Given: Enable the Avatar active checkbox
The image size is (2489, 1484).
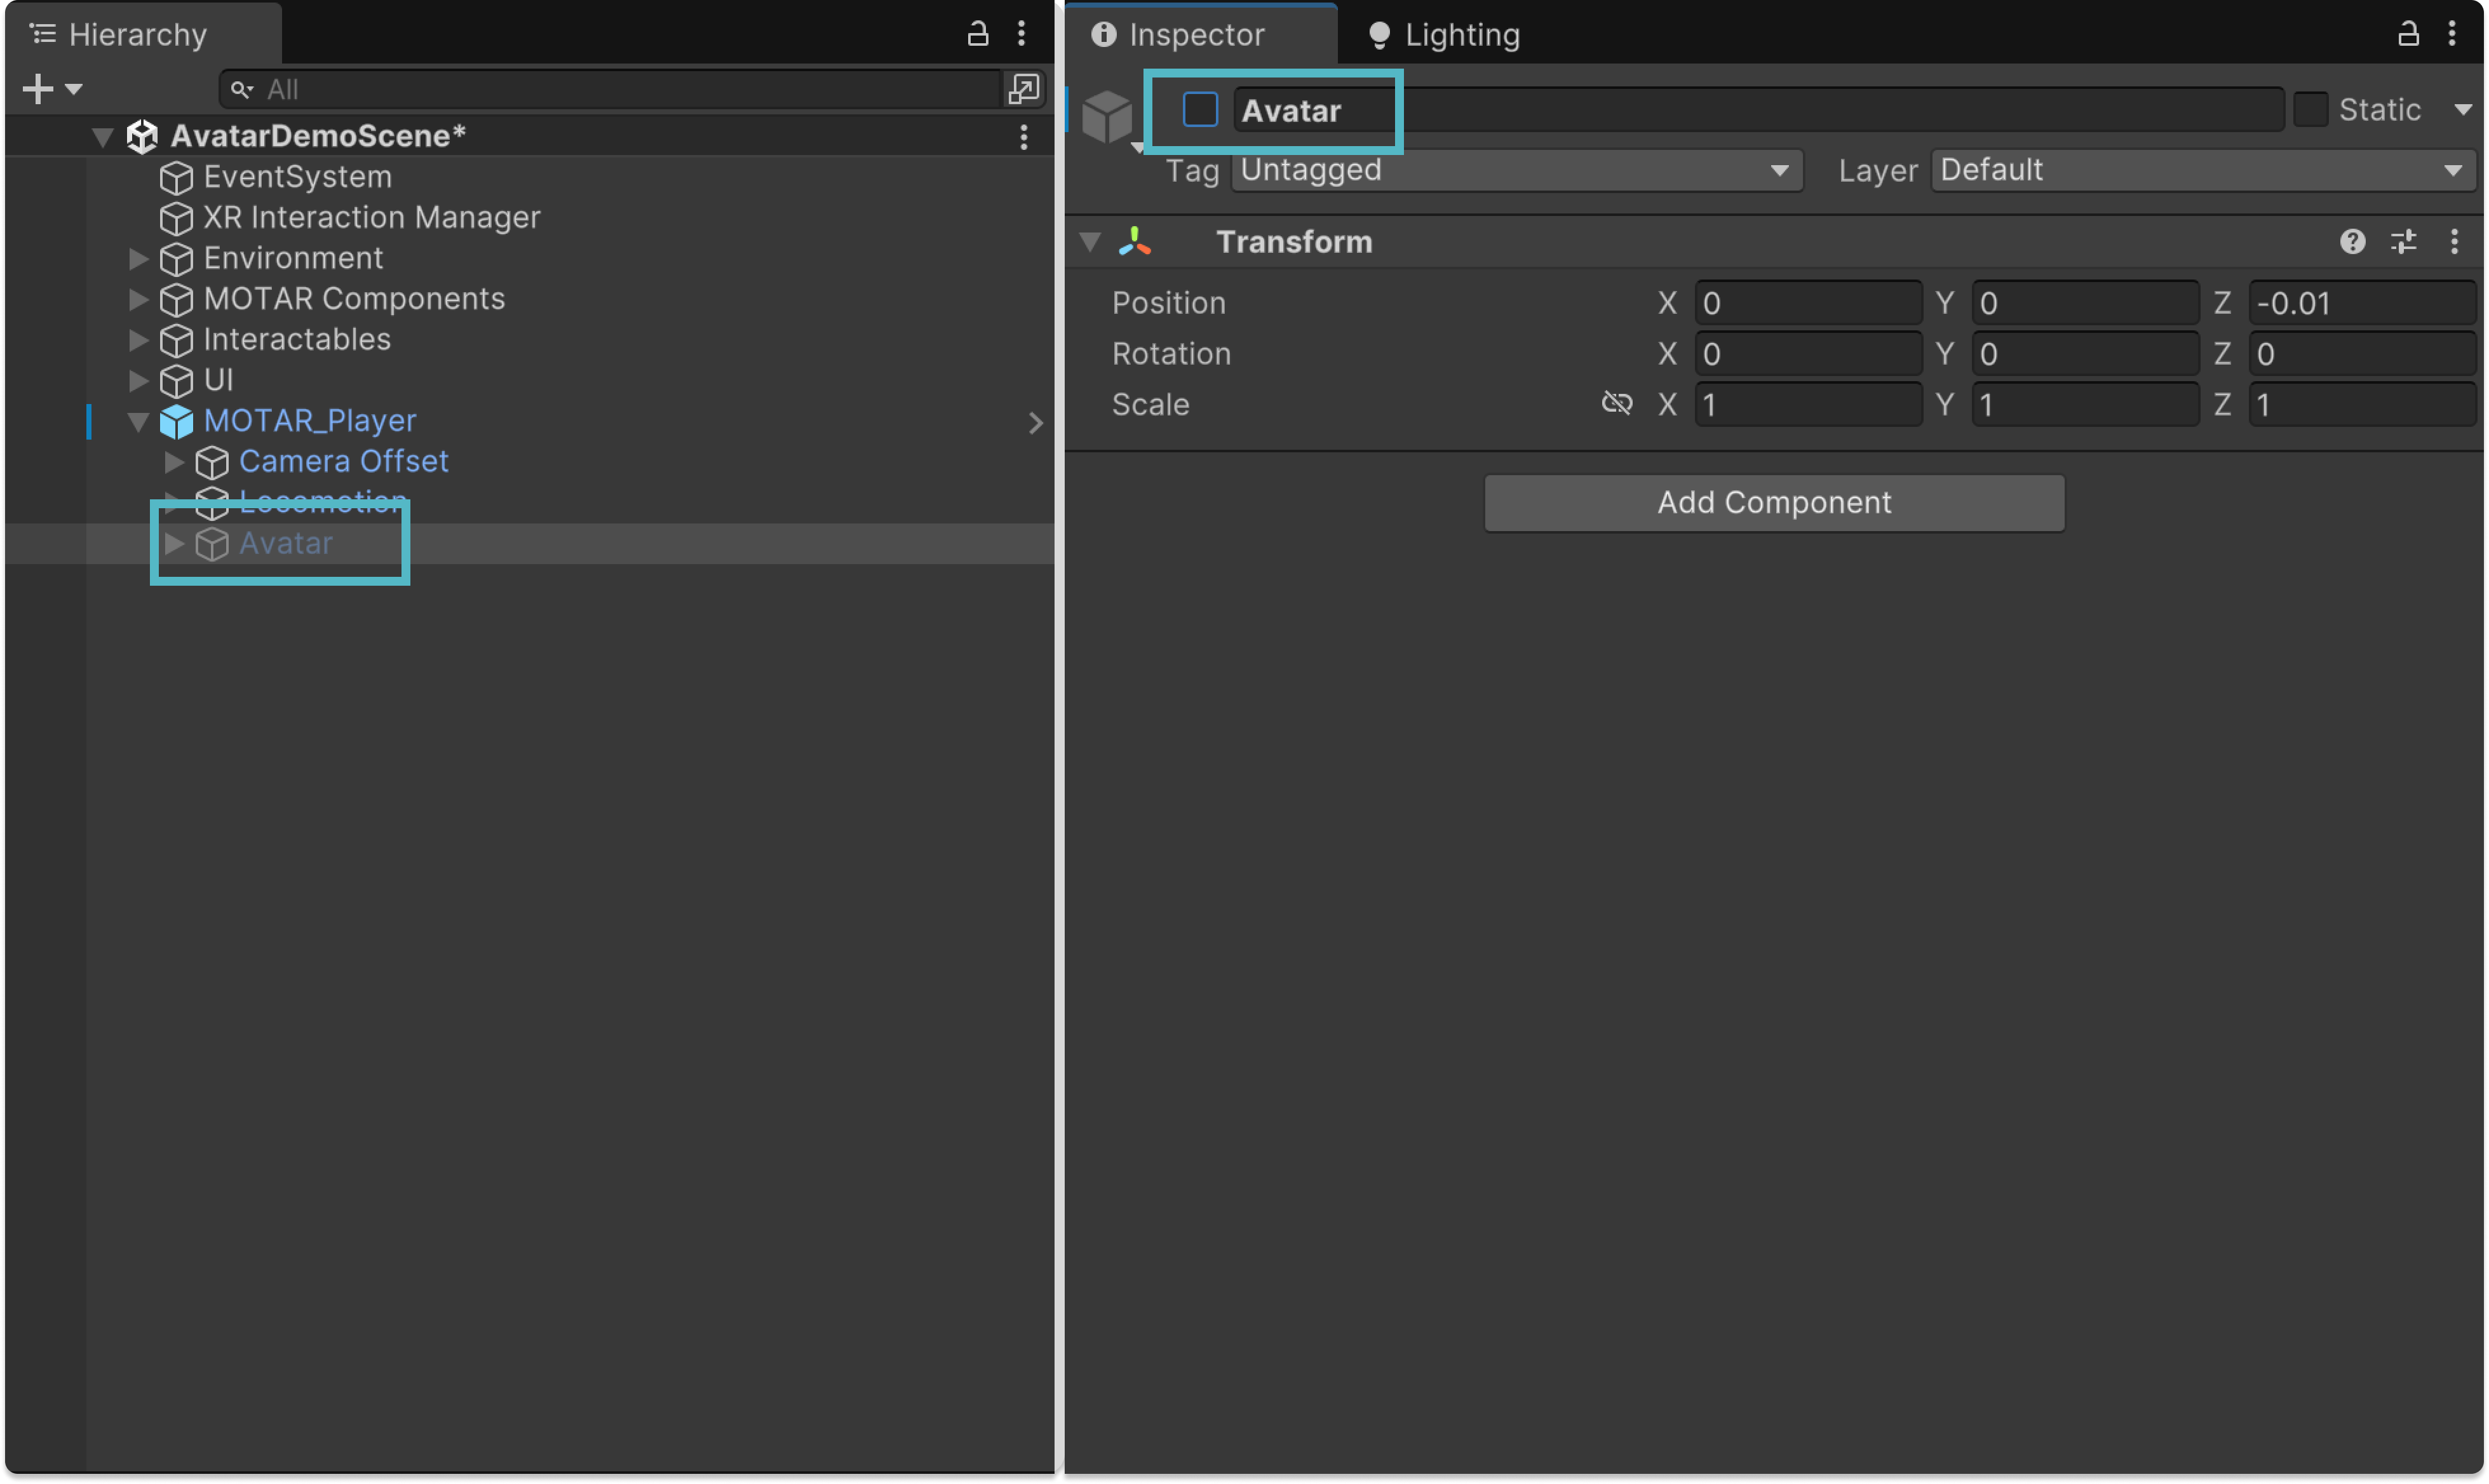Looking at the screenshot, I should click(x=1200, y=110).
